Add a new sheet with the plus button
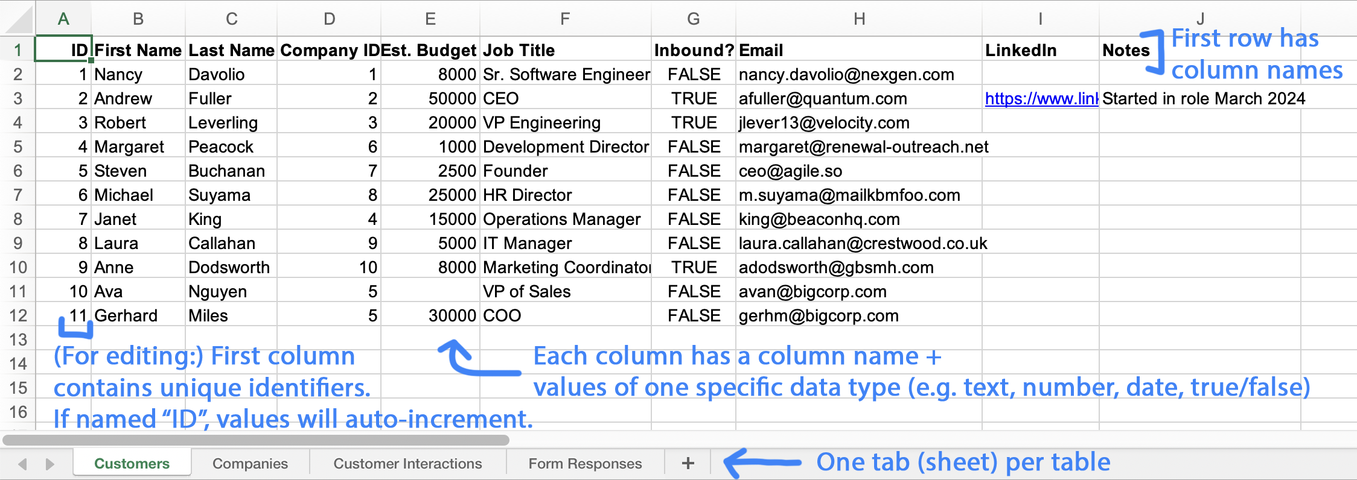The image size is (1357, 480). pos(687,463)
